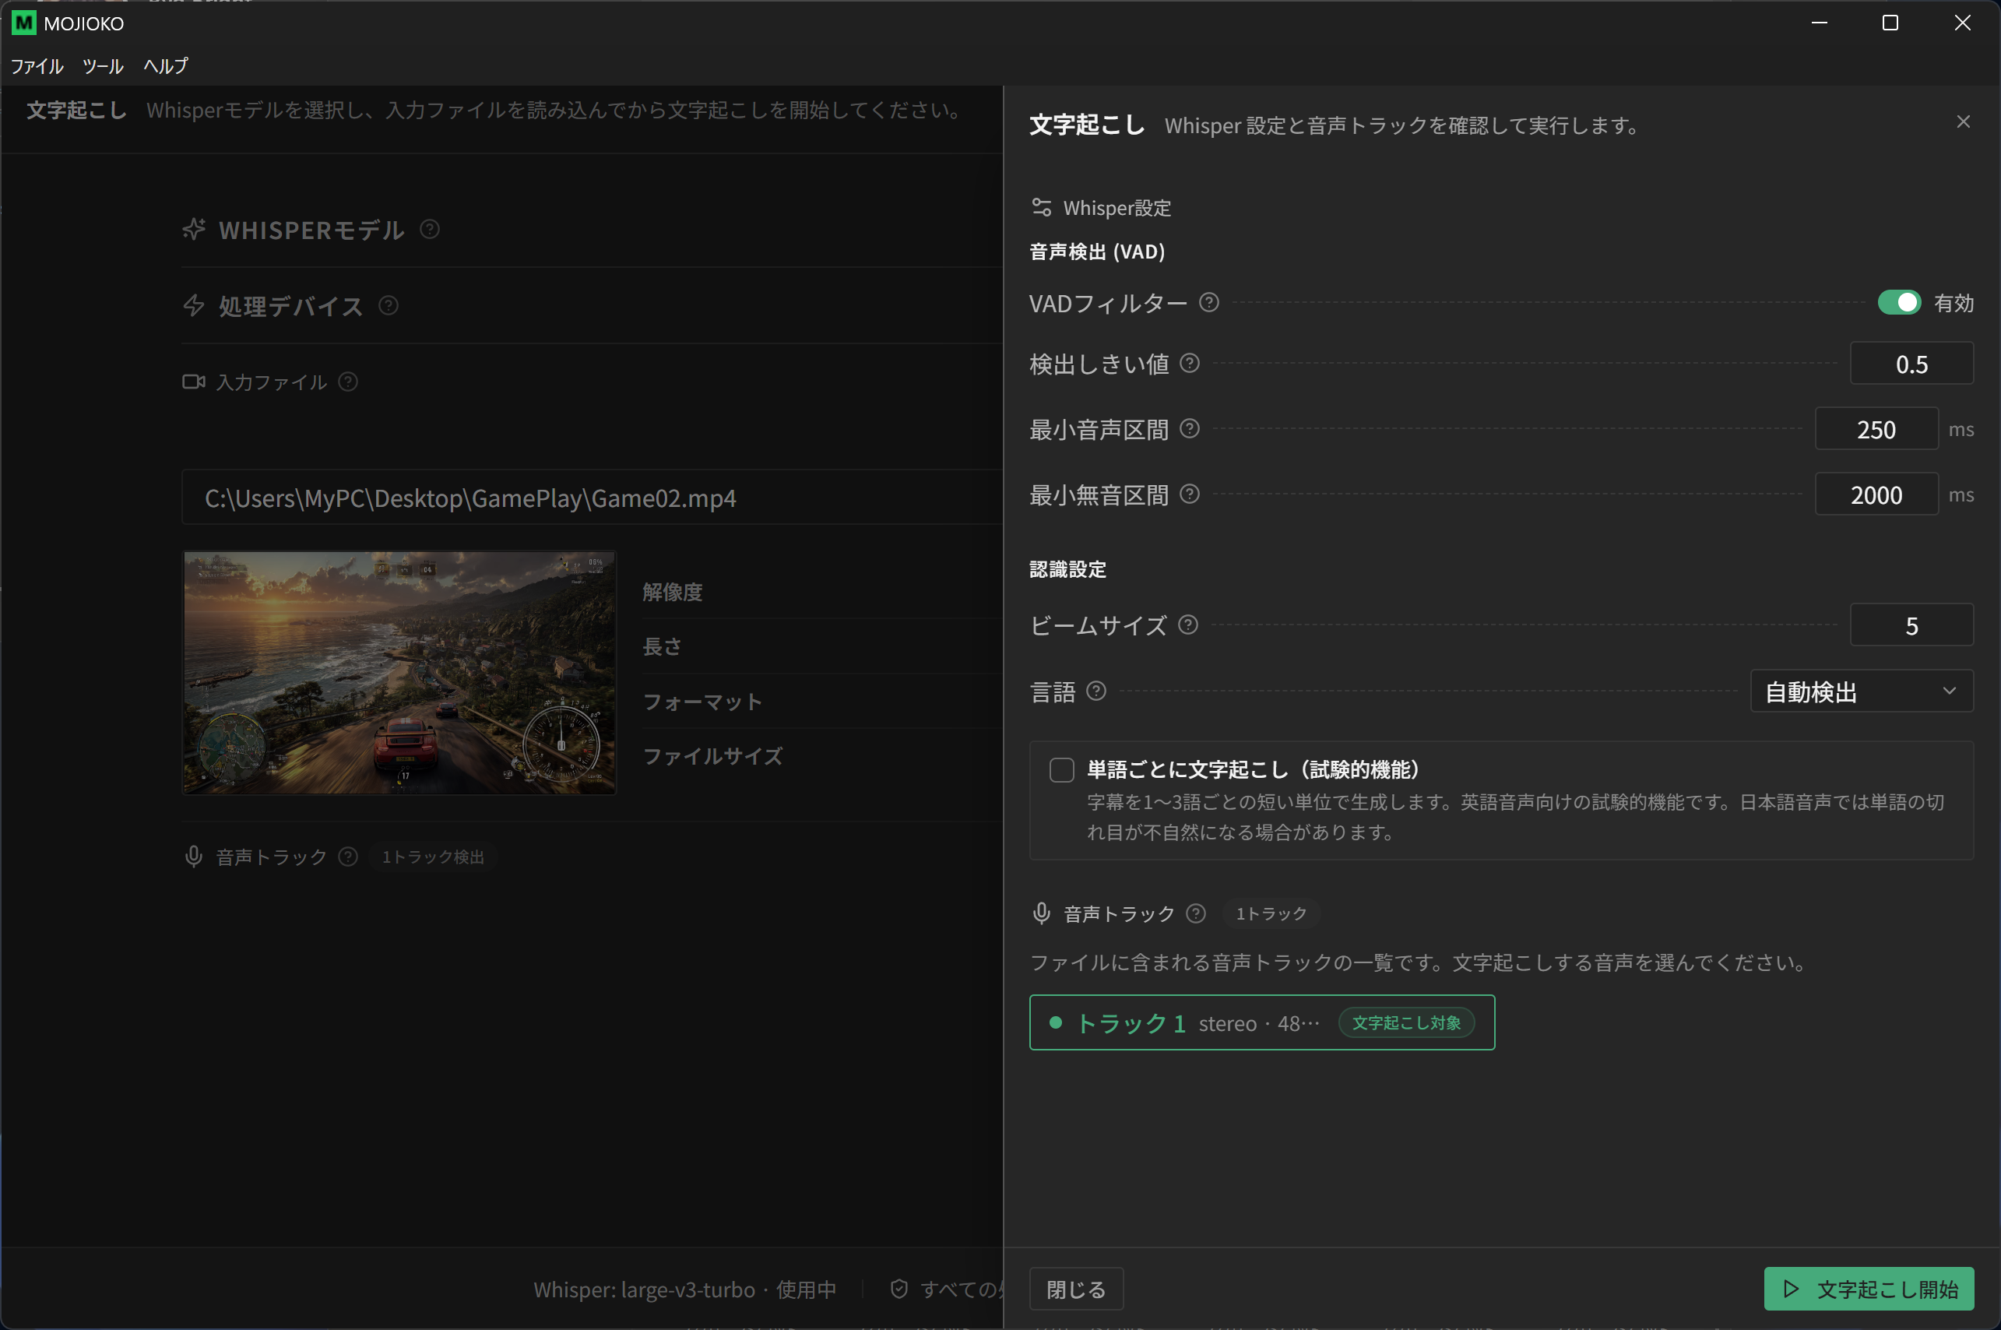
Task: Click help icon next to 言語
Action: (x=1095, y=691)
